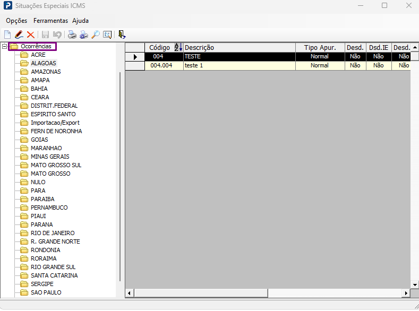
Task: Click the grid's scroll-right arrow
Action: point(406,293)
